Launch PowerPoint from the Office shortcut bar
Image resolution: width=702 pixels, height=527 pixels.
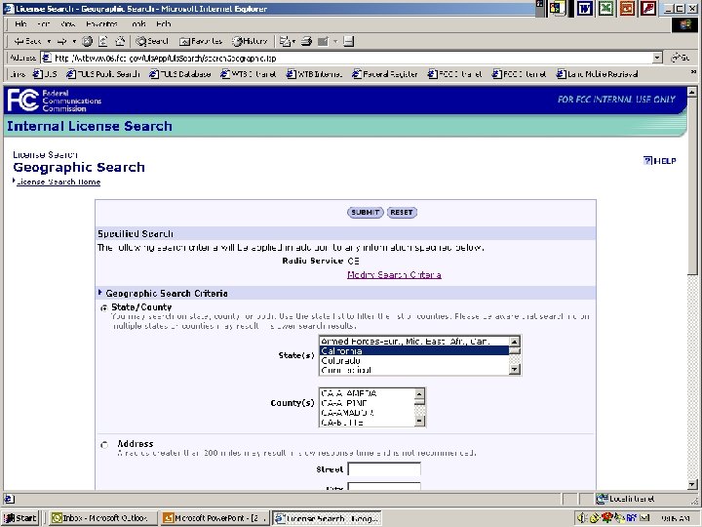pos(627,9)
